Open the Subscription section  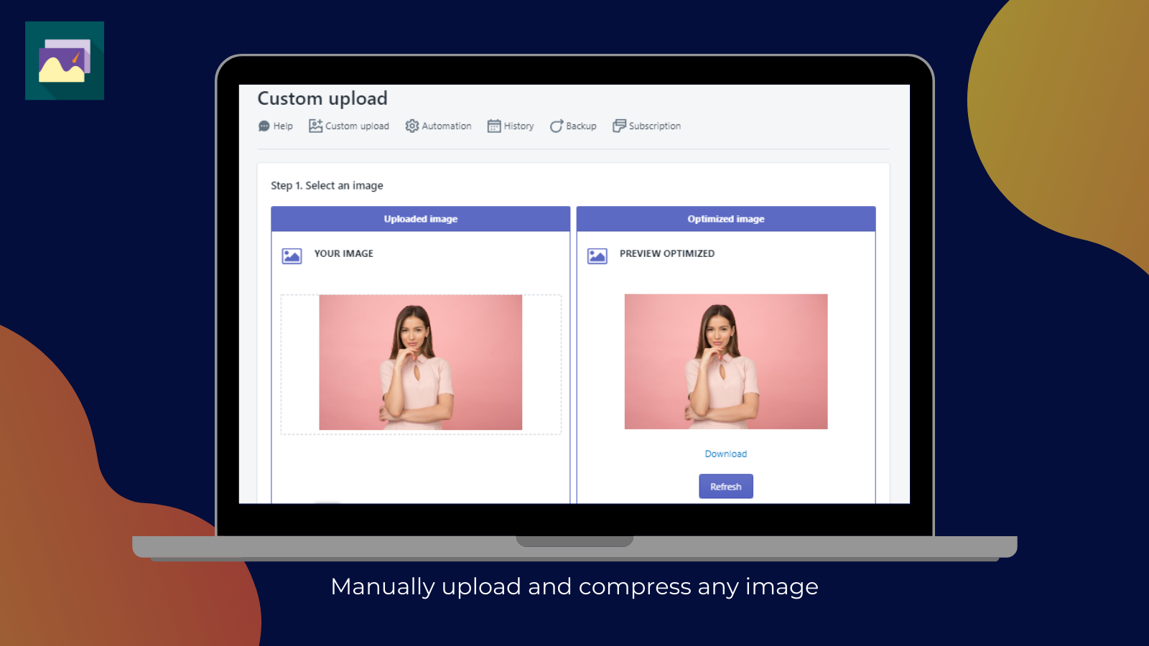tap(646, 126)
